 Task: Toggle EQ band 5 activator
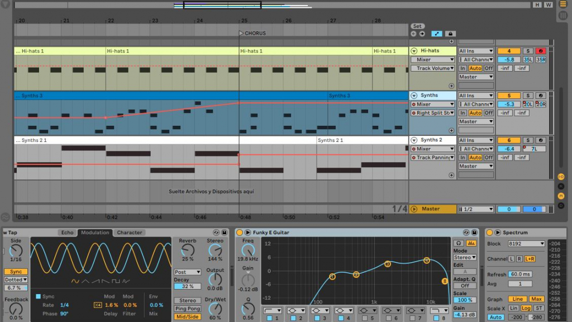click(x=364, y=318)
